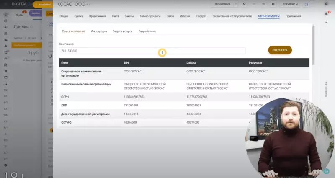This screenshot has height=178, width=335.
Task: Click the КПП row label
Action: tap(64, 106)
